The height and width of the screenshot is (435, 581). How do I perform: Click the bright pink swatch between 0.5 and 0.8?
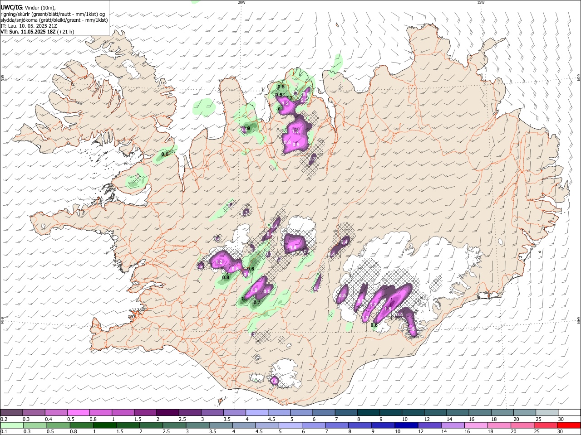pyautogui.click(x=78, y=413)
